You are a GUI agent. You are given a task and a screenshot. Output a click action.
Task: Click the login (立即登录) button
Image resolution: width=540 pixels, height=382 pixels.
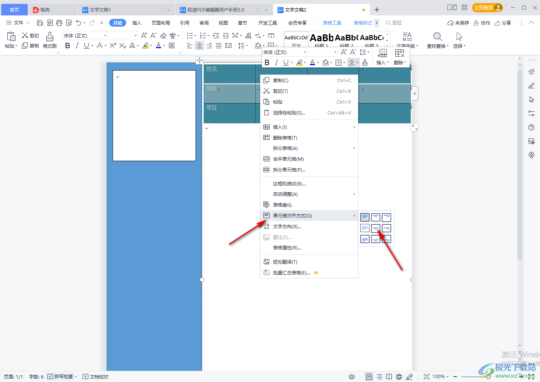coord(488,8)
